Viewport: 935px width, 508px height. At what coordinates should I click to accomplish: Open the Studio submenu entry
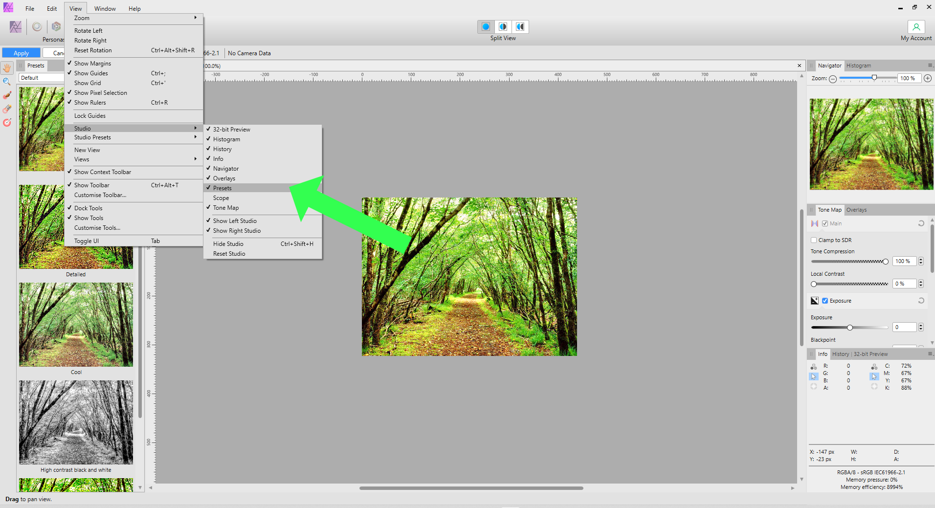pyautogui.click(x=134, y=128)
